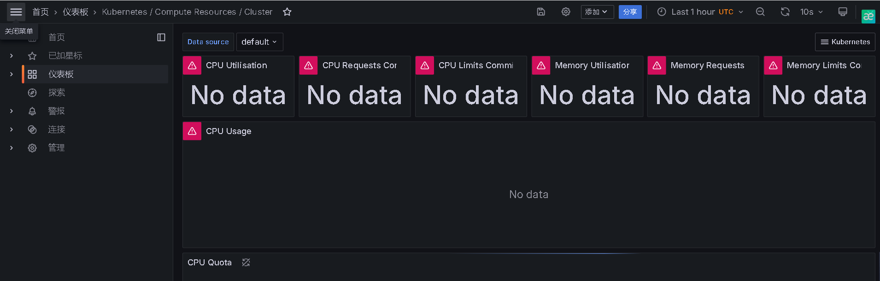Switch to TV kiosk view mode icon
Image resolution: width=880 pixels, height=281 pixels.
click(x=843, y=12)
